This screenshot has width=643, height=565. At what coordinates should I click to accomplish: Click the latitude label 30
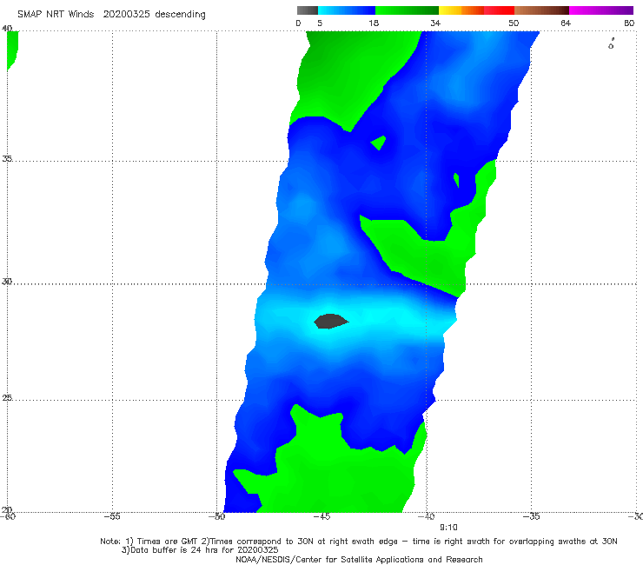[x=7, y=281]
